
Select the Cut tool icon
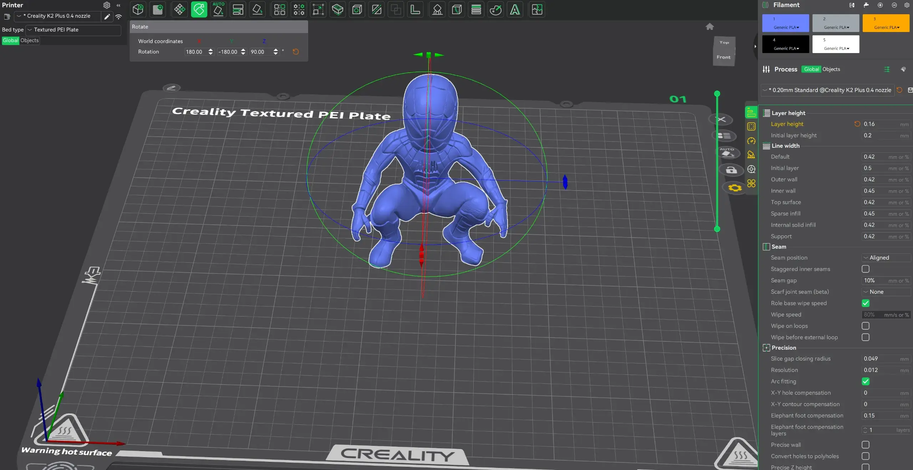377,10
